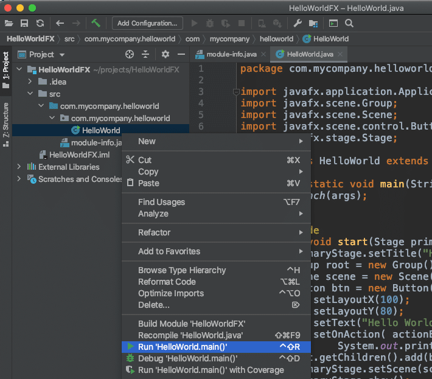Screen dimensions: 432x379
Task: Collapse the HelloWorldFX root node
Action: [19, 69]
